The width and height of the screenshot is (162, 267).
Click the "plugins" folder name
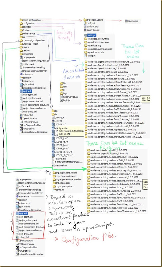(26, 47)
